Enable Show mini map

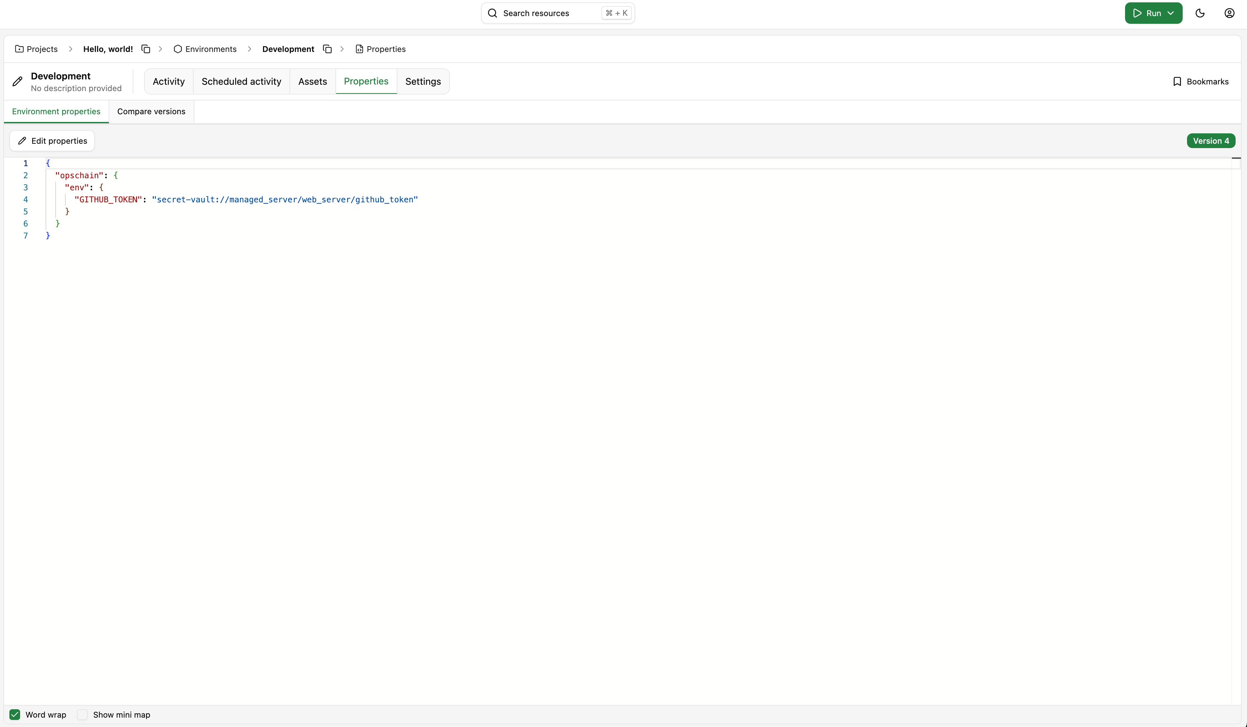pyautogui.click(x=82, y=715)
